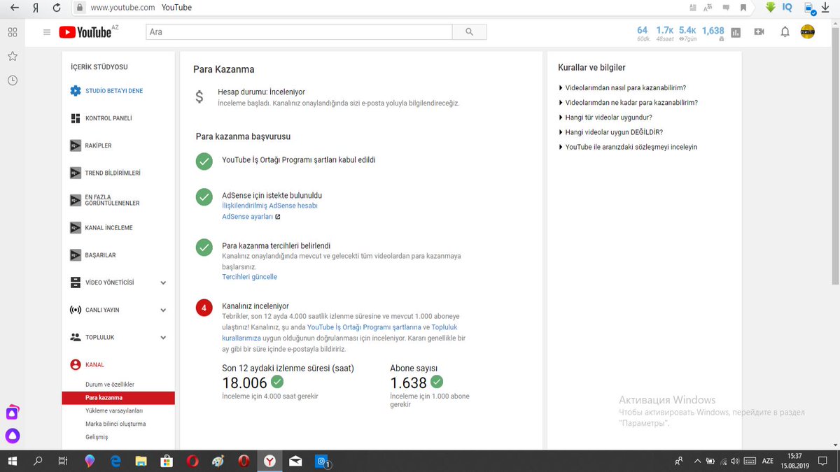The height and width of the screenshot is (472, 840).
Task: Open the bar chart stats icon
Action: (736, 32)
